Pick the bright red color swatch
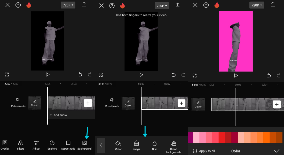284x155 pixels. tap(222, 138)
